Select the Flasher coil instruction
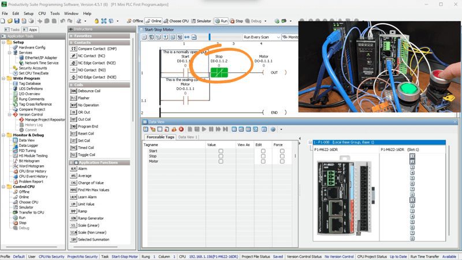Screen dimensions: 462x260 [x=73, y=98]
